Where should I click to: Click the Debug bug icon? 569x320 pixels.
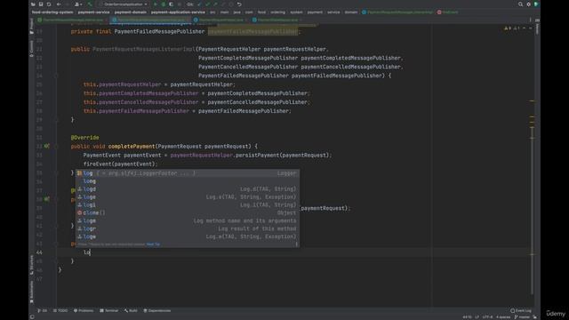164,4
